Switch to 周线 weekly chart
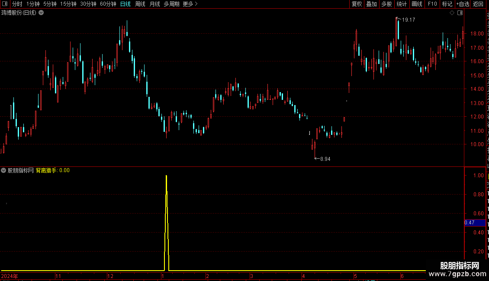The width and height of the screenshot is (489, 281). [x=140, y=4]
